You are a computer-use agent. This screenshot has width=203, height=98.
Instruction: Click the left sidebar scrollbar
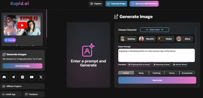point(47,23)
